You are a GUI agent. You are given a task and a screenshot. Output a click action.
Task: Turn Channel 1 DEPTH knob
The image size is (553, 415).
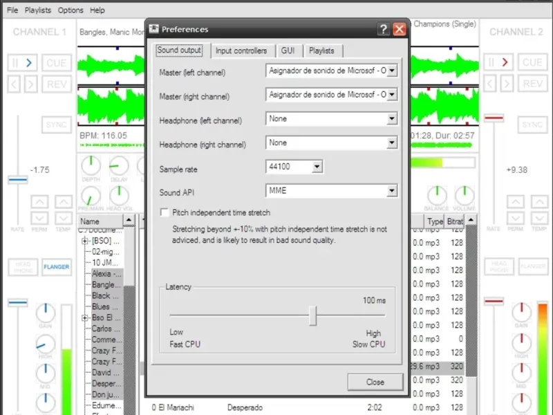click(x=91, y=165)
